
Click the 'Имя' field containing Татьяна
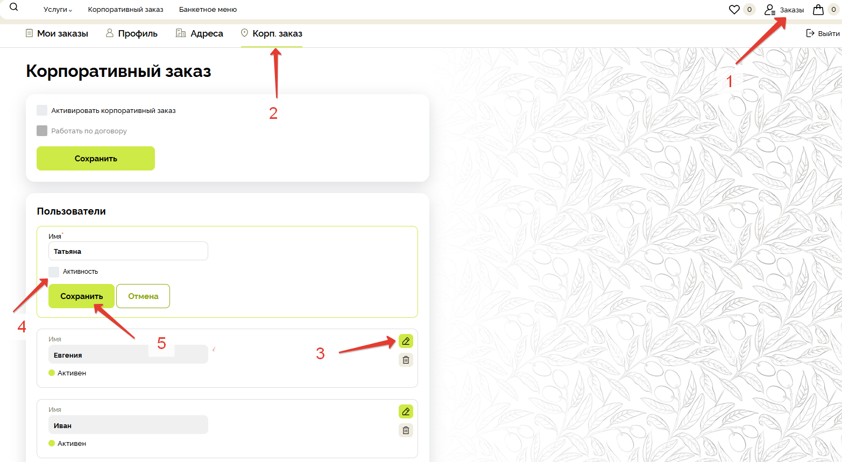[128, 251]
